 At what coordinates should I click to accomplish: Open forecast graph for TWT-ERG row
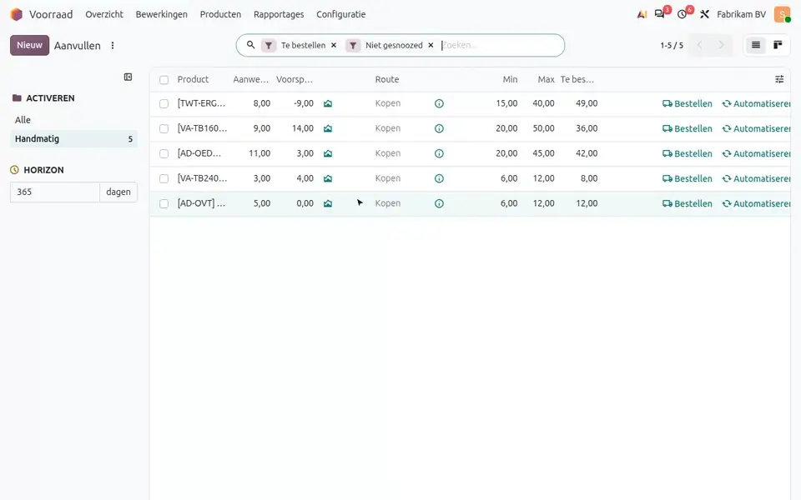click(x=328, y=103)
